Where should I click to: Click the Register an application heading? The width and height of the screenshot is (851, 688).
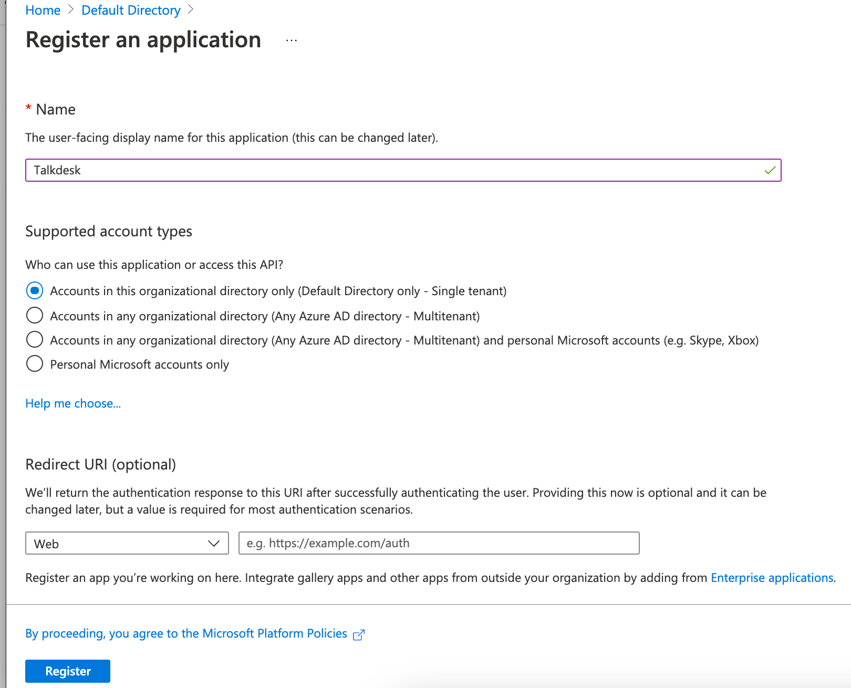click(143, 40)
